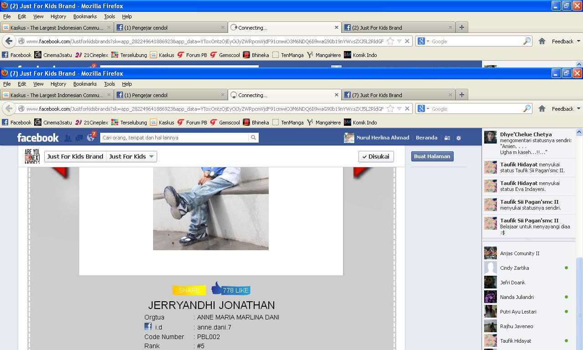The image size is (583, 350).
Task: Open URL history dropdown arrow in (2) window
Action: [399, 41]
